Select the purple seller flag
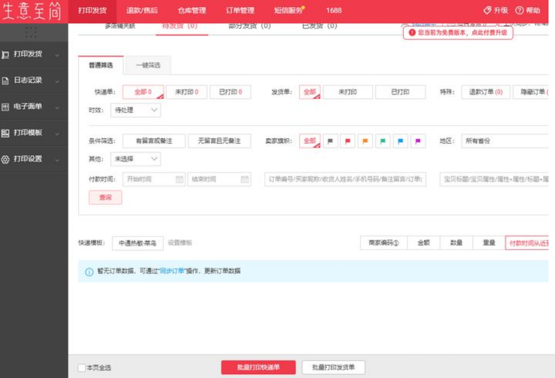 point(418,141)
